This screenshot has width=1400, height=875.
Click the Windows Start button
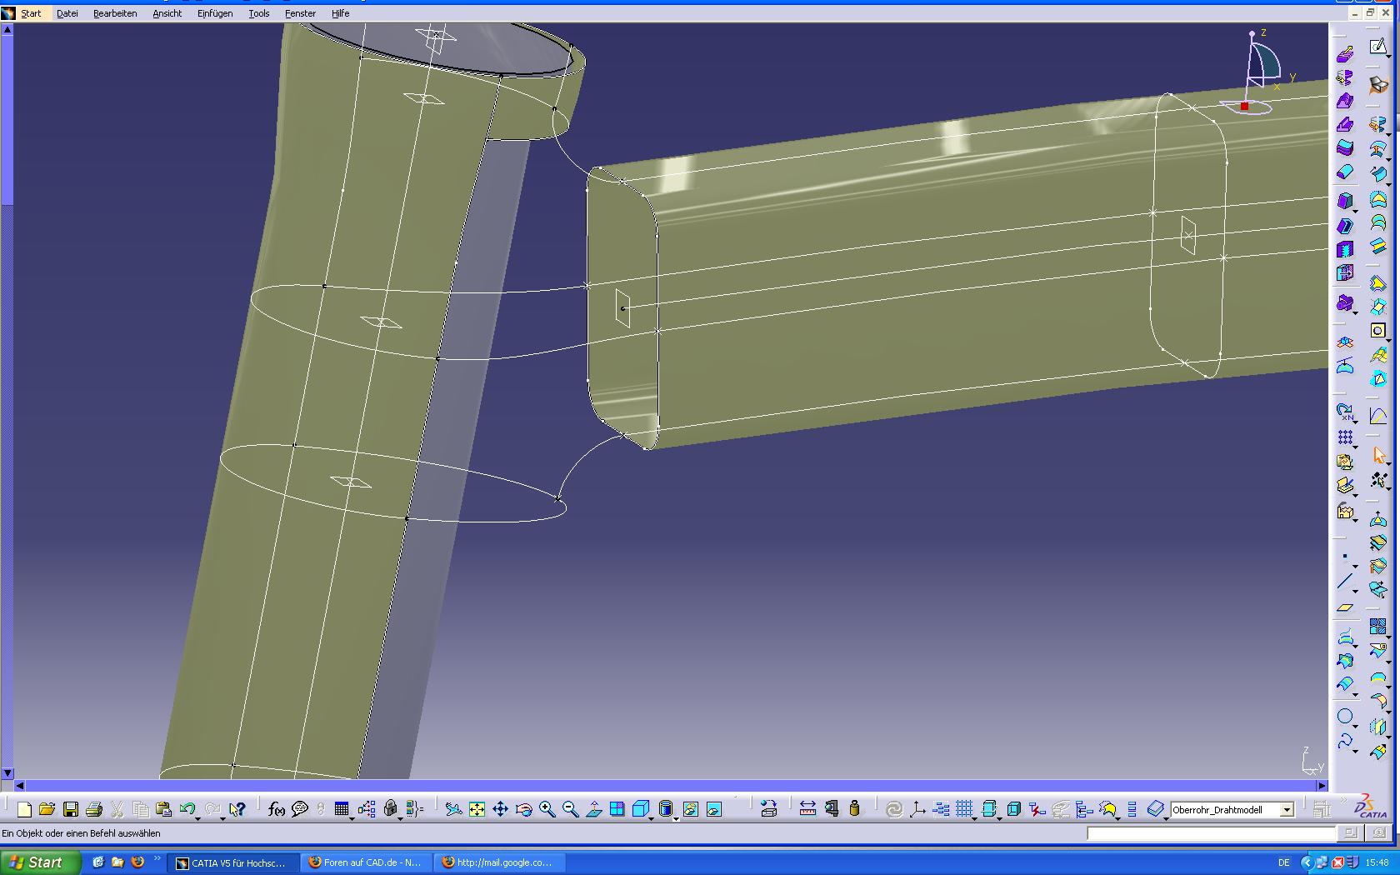[x=41, y=862]
